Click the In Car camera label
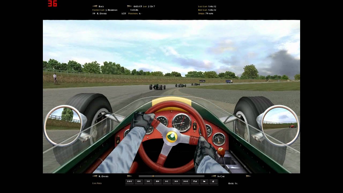343x193 pixels. [221, 176]
